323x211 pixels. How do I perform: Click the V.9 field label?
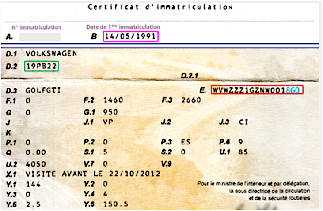(167, 164)
